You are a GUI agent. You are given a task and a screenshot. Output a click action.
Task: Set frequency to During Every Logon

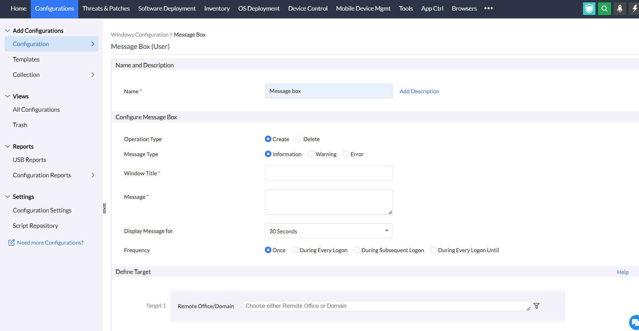click(295, 250)
